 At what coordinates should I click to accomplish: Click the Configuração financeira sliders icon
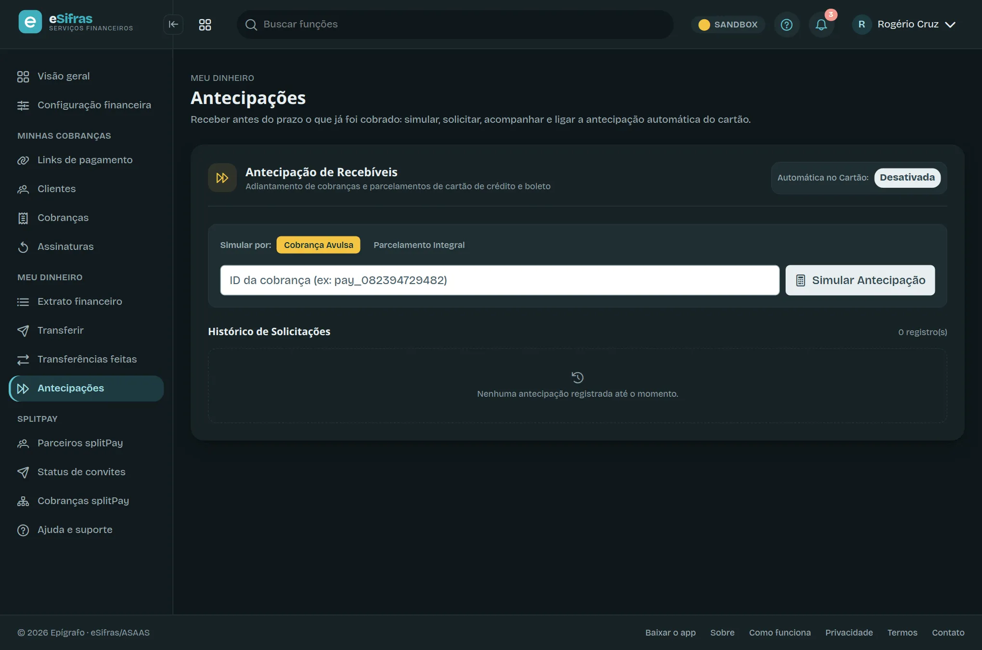tap(23, 105)
